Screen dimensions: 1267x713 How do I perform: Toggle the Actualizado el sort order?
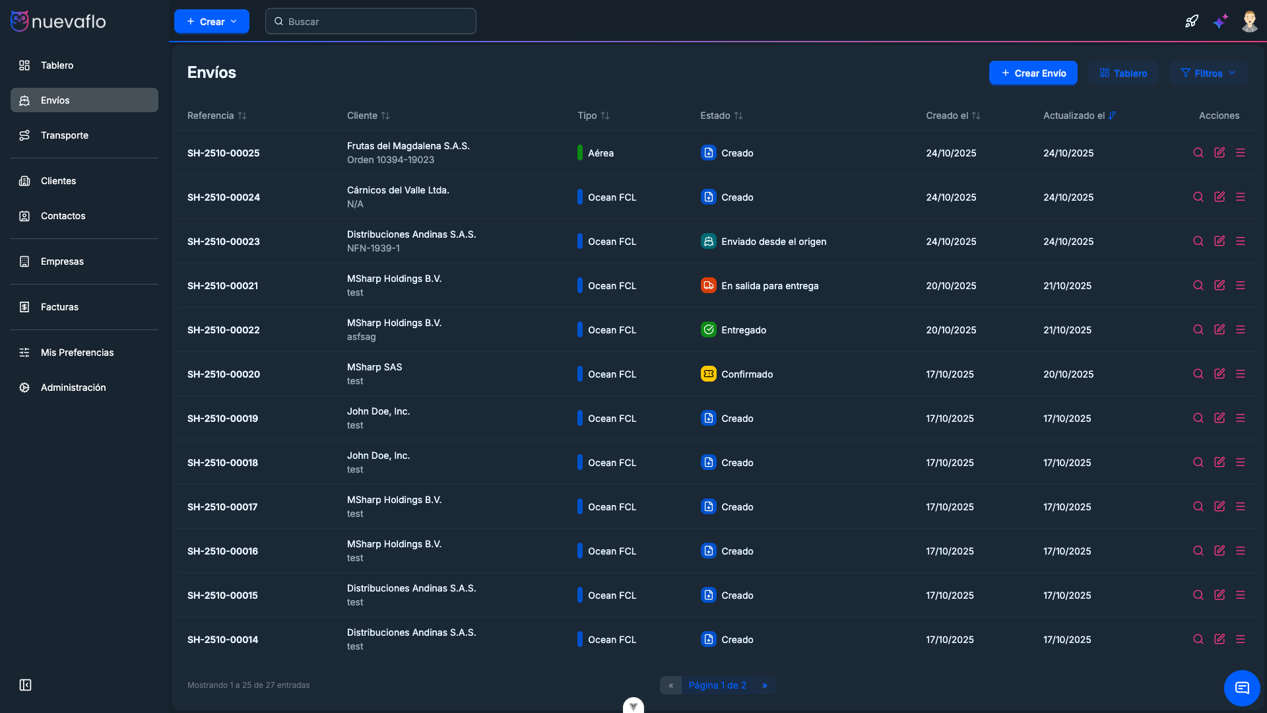(1080, 116)
